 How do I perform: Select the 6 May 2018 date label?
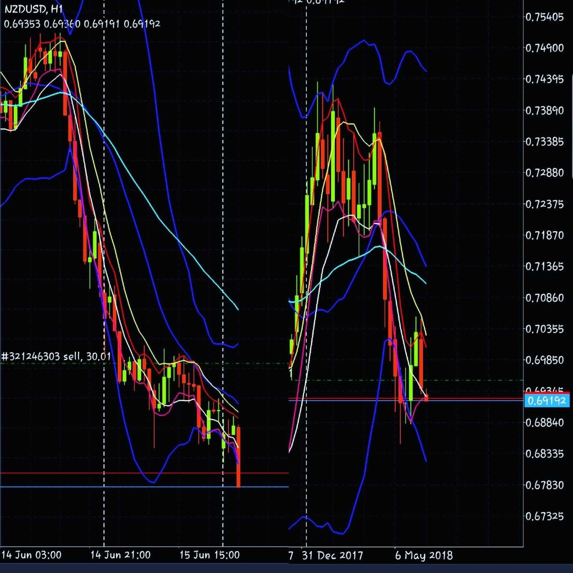coord(424,556)
